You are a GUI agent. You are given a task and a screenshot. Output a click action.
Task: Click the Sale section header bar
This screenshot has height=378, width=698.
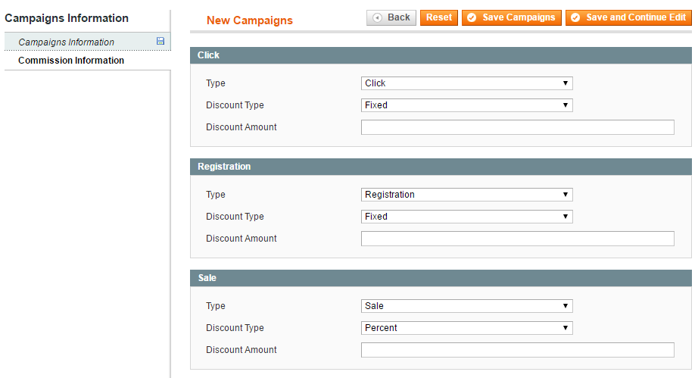click(x=441, y=278)
